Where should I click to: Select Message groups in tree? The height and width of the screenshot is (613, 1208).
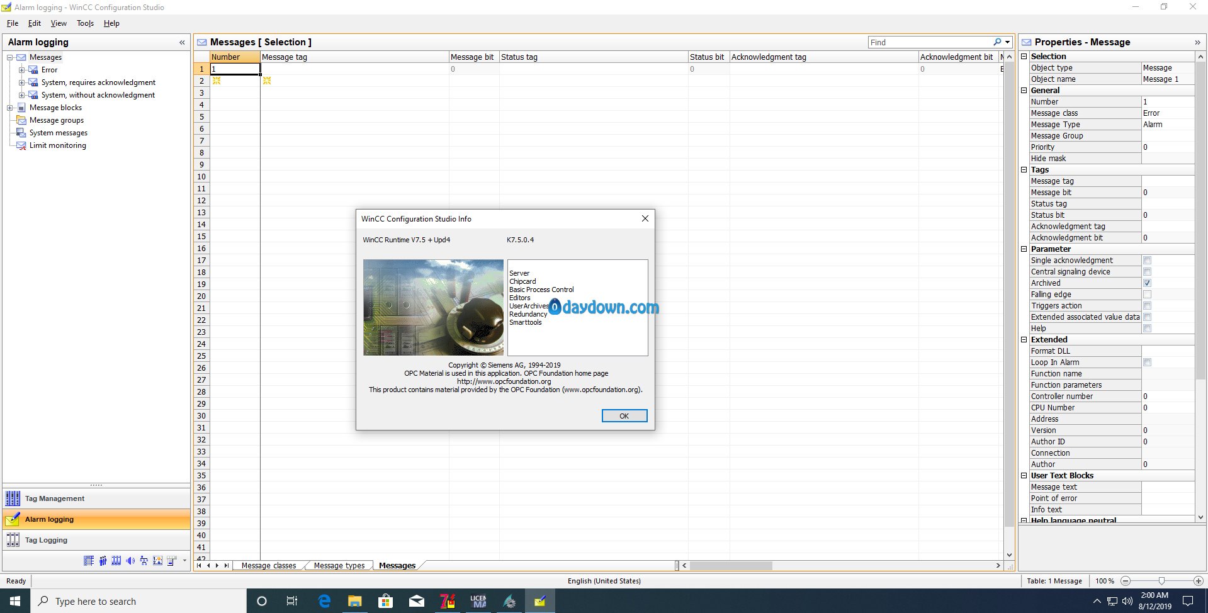(57, 120)
